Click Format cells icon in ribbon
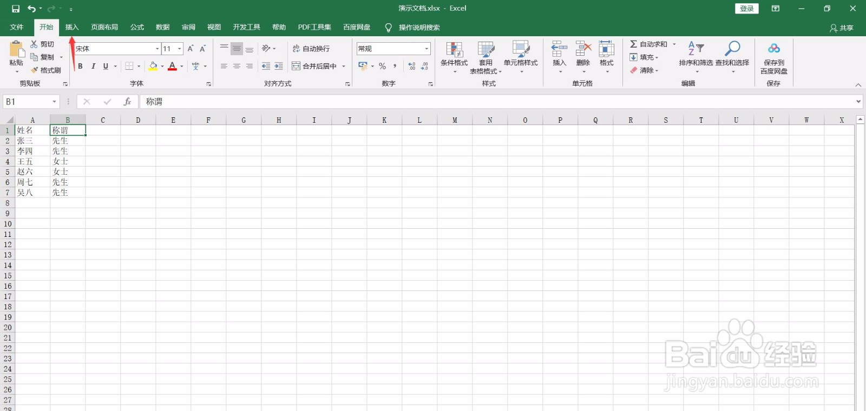The height and width of the screenshot is (411, 866). click(606, 49)
